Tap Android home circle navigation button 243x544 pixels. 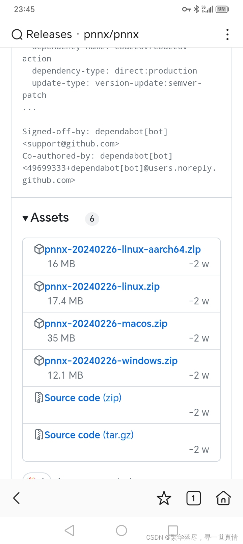pyautogui.click(x=122, y=531)
